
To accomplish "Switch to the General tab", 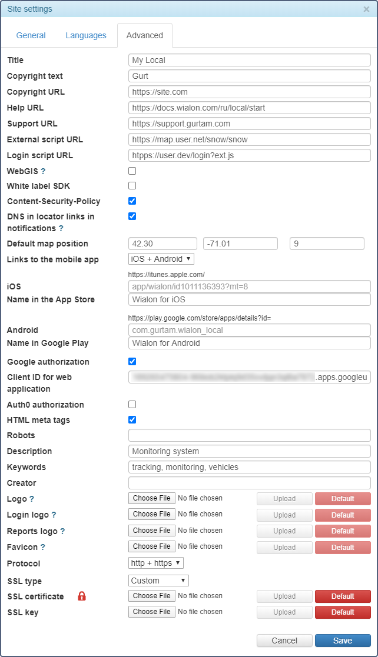I will tap(31, 35).
